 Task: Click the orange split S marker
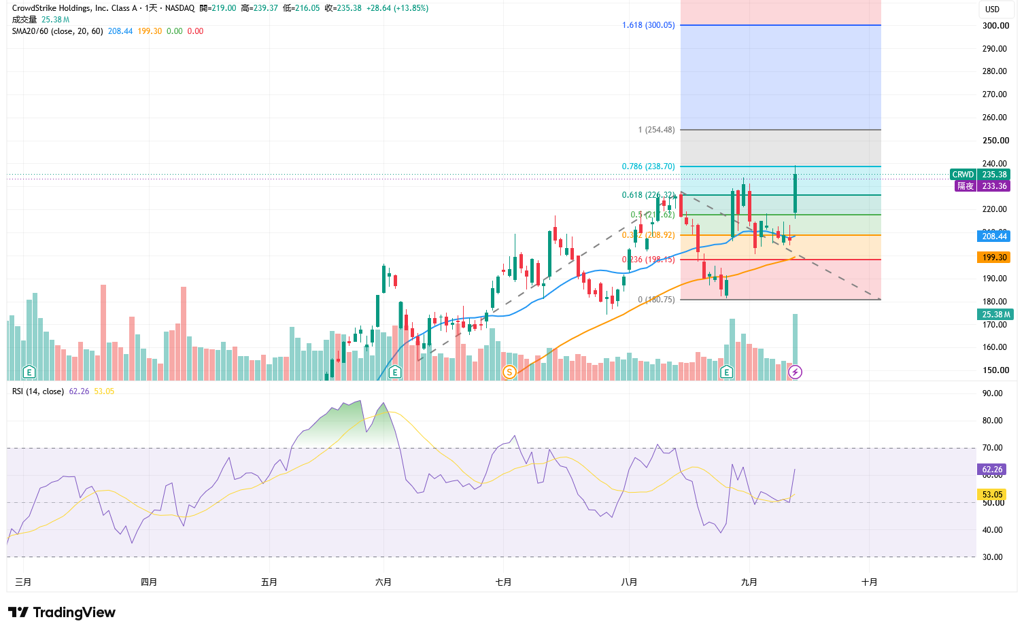tap(509, 372)
